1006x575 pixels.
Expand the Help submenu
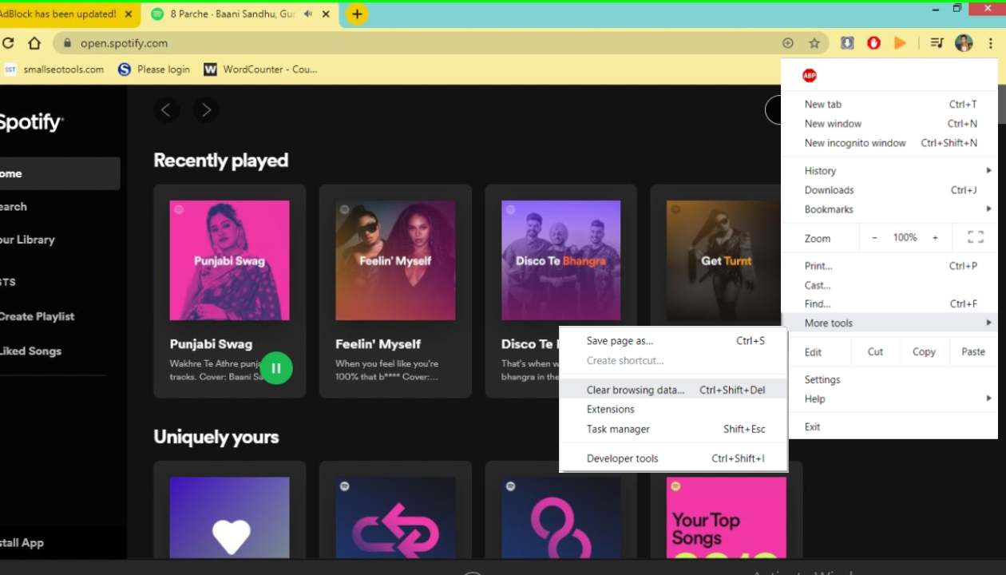pyautogui.click(x=889, y=399)
